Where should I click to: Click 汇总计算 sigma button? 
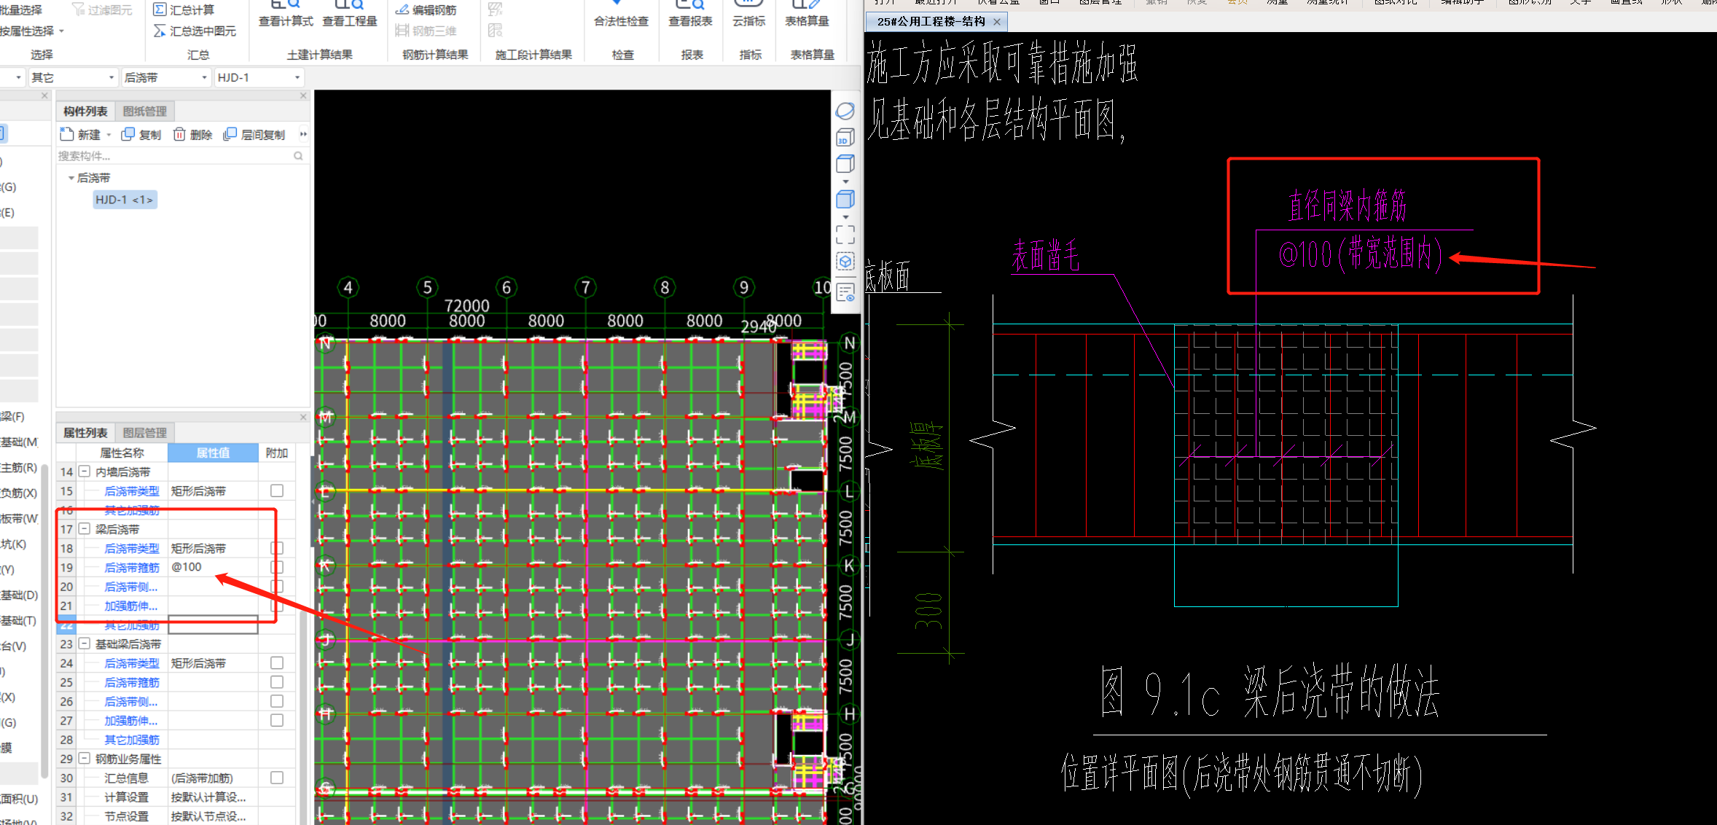point(184,9)
